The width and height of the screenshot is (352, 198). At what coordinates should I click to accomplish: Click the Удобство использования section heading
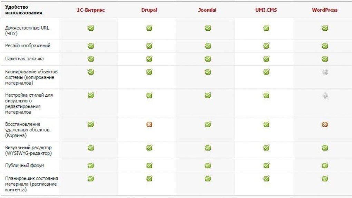23,10
